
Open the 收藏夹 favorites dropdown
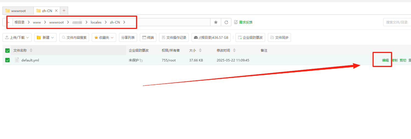pyautogui.click(x=104, y=38)
